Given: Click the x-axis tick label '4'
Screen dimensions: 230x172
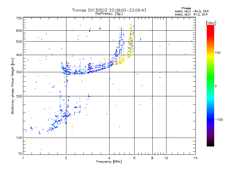Looking at the screenshot, I should coord(109,158).
